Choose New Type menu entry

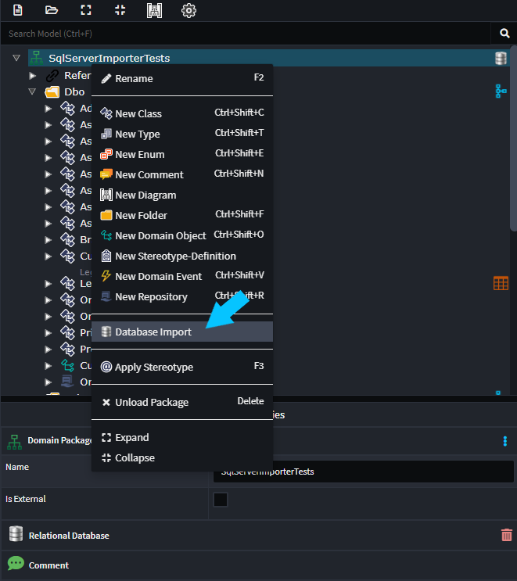point(182,134)
